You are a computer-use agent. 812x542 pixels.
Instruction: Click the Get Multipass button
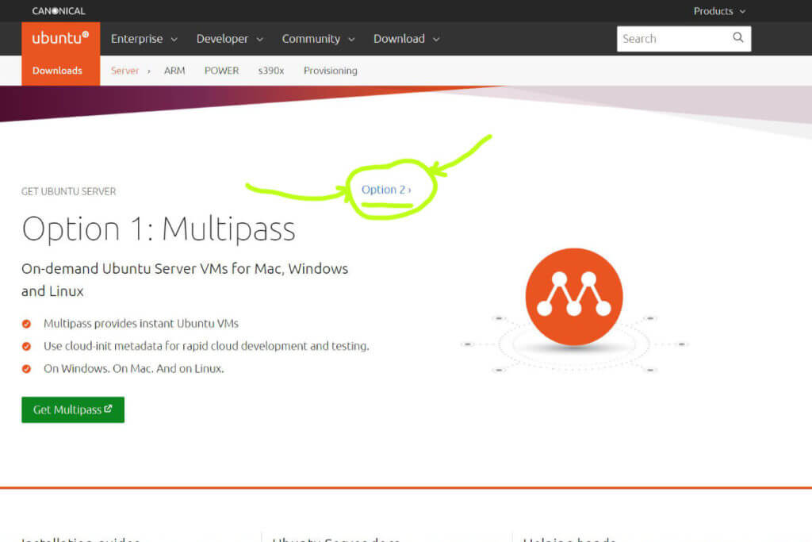73,409
